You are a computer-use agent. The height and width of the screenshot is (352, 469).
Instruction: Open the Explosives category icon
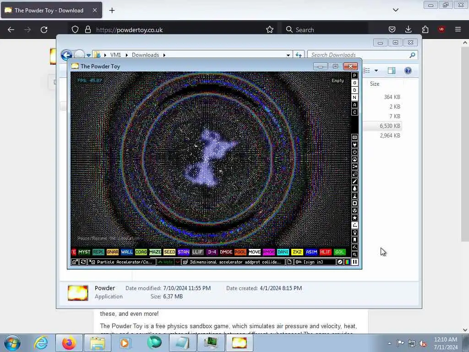[x=354, y=174]
